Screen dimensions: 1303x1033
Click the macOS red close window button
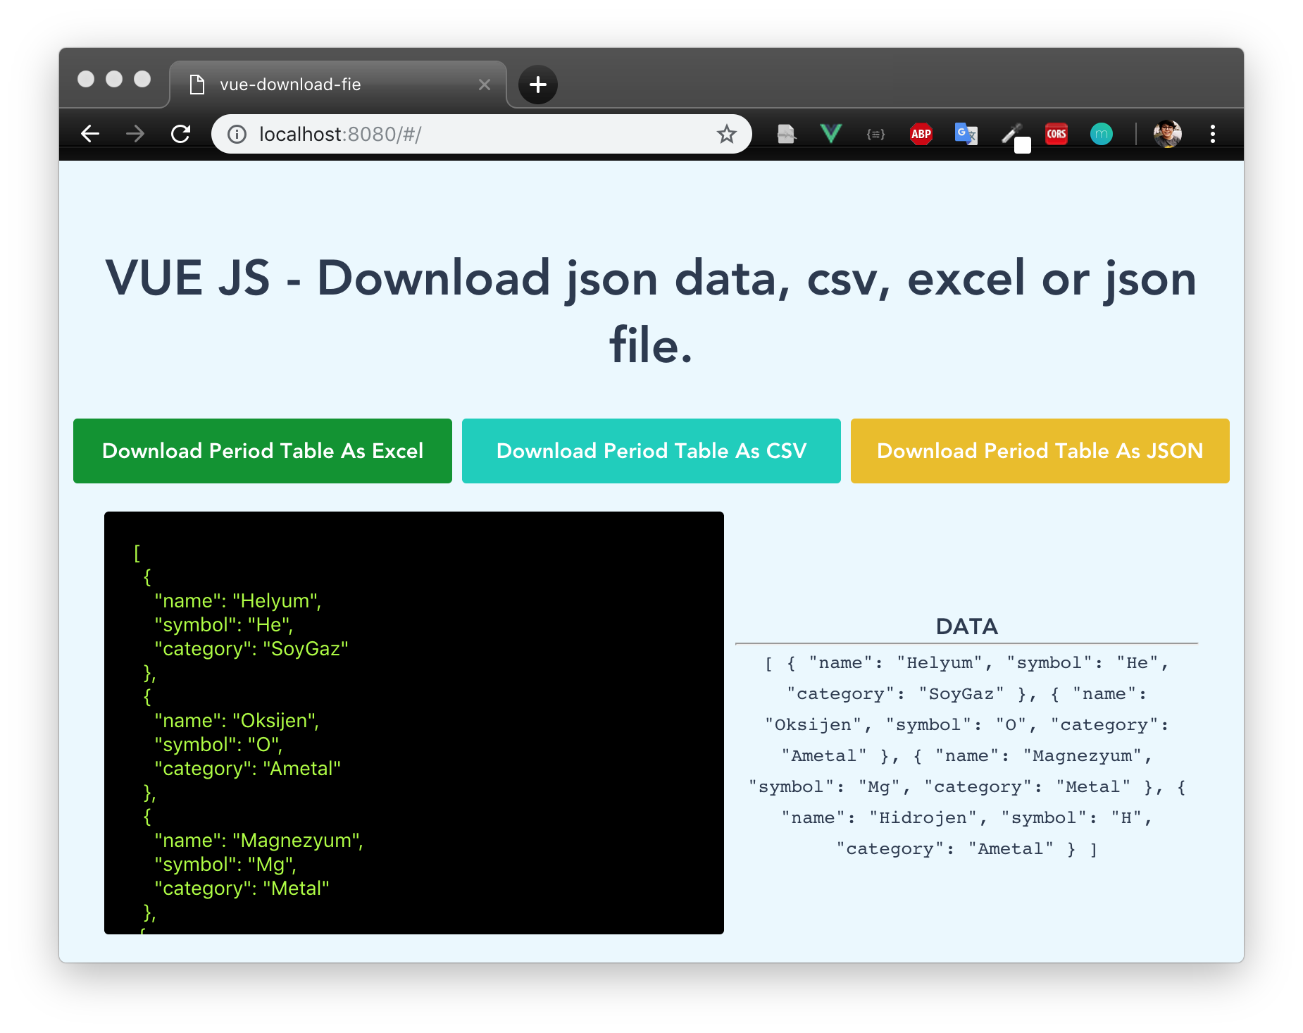click(86, 79)
